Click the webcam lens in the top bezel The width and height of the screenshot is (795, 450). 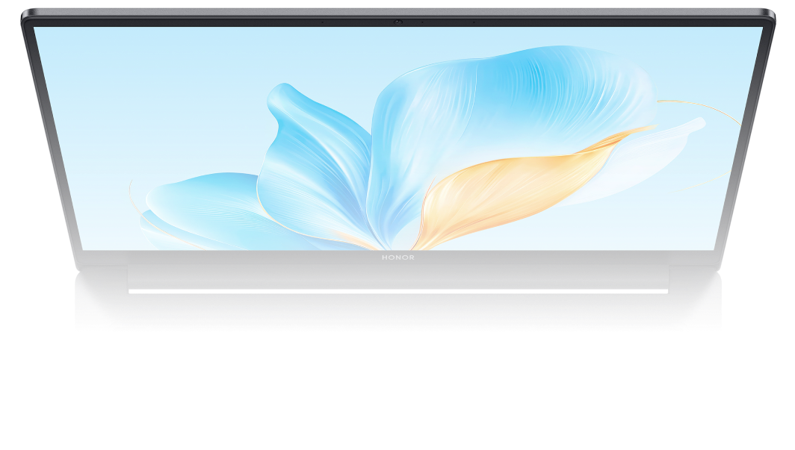[398, 22]
